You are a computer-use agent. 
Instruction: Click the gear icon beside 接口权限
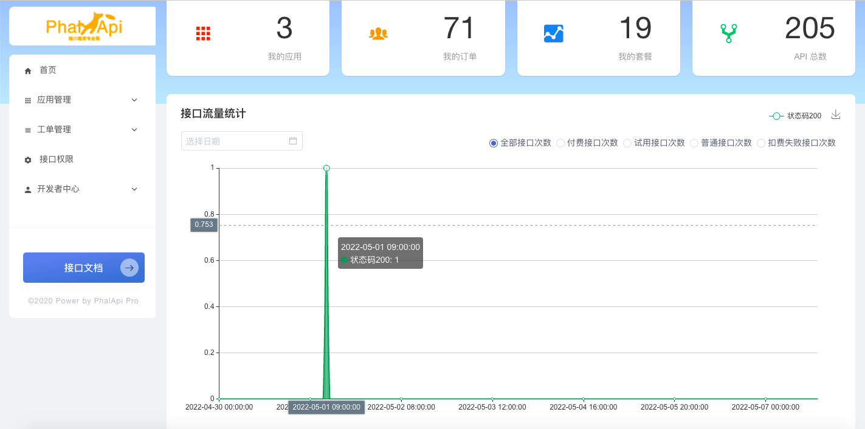pos(28,160)
